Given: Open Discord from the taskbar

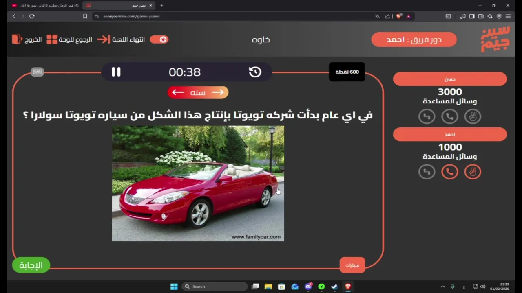Looking at the screenshot, I should pyautogui.click(x=308, y=286).
